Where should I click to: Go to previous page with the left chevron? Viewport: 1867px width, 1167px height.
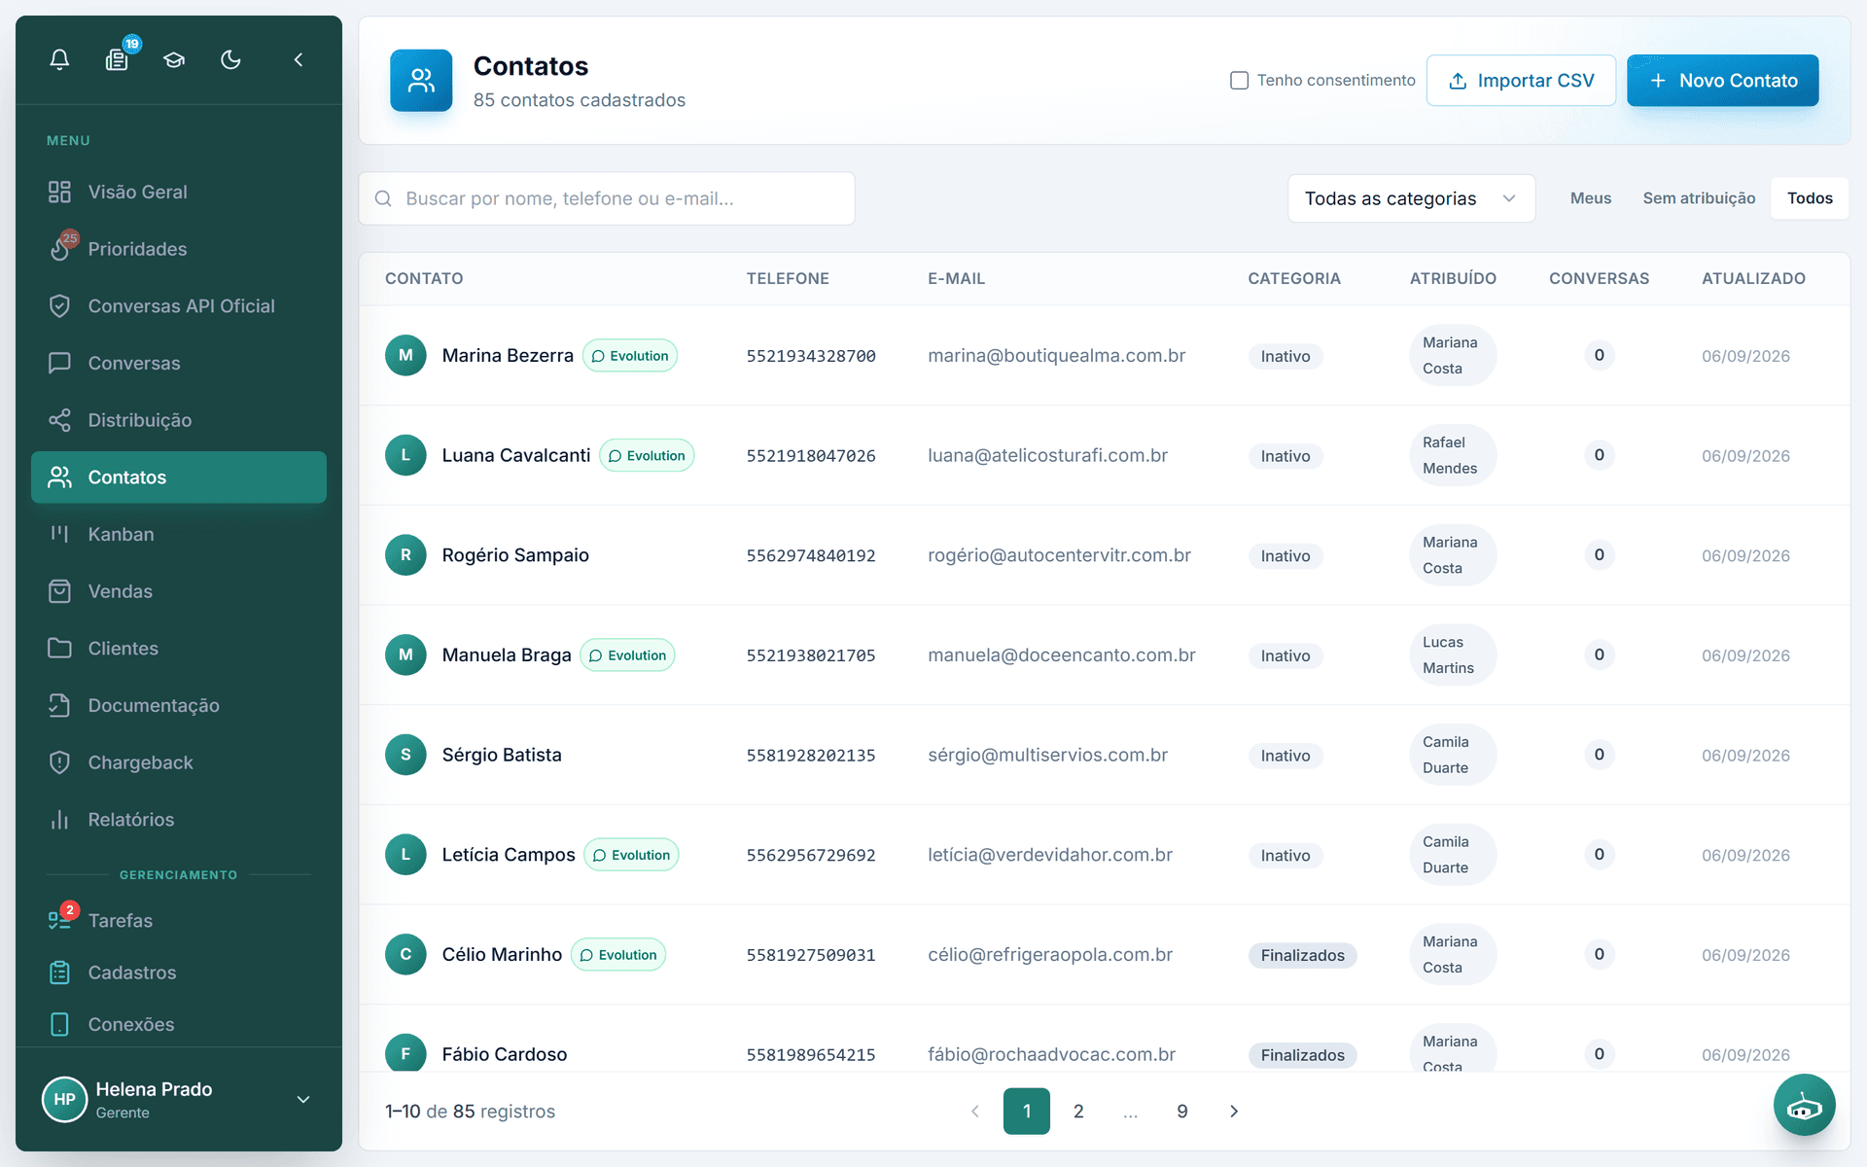click(975, 1112)
